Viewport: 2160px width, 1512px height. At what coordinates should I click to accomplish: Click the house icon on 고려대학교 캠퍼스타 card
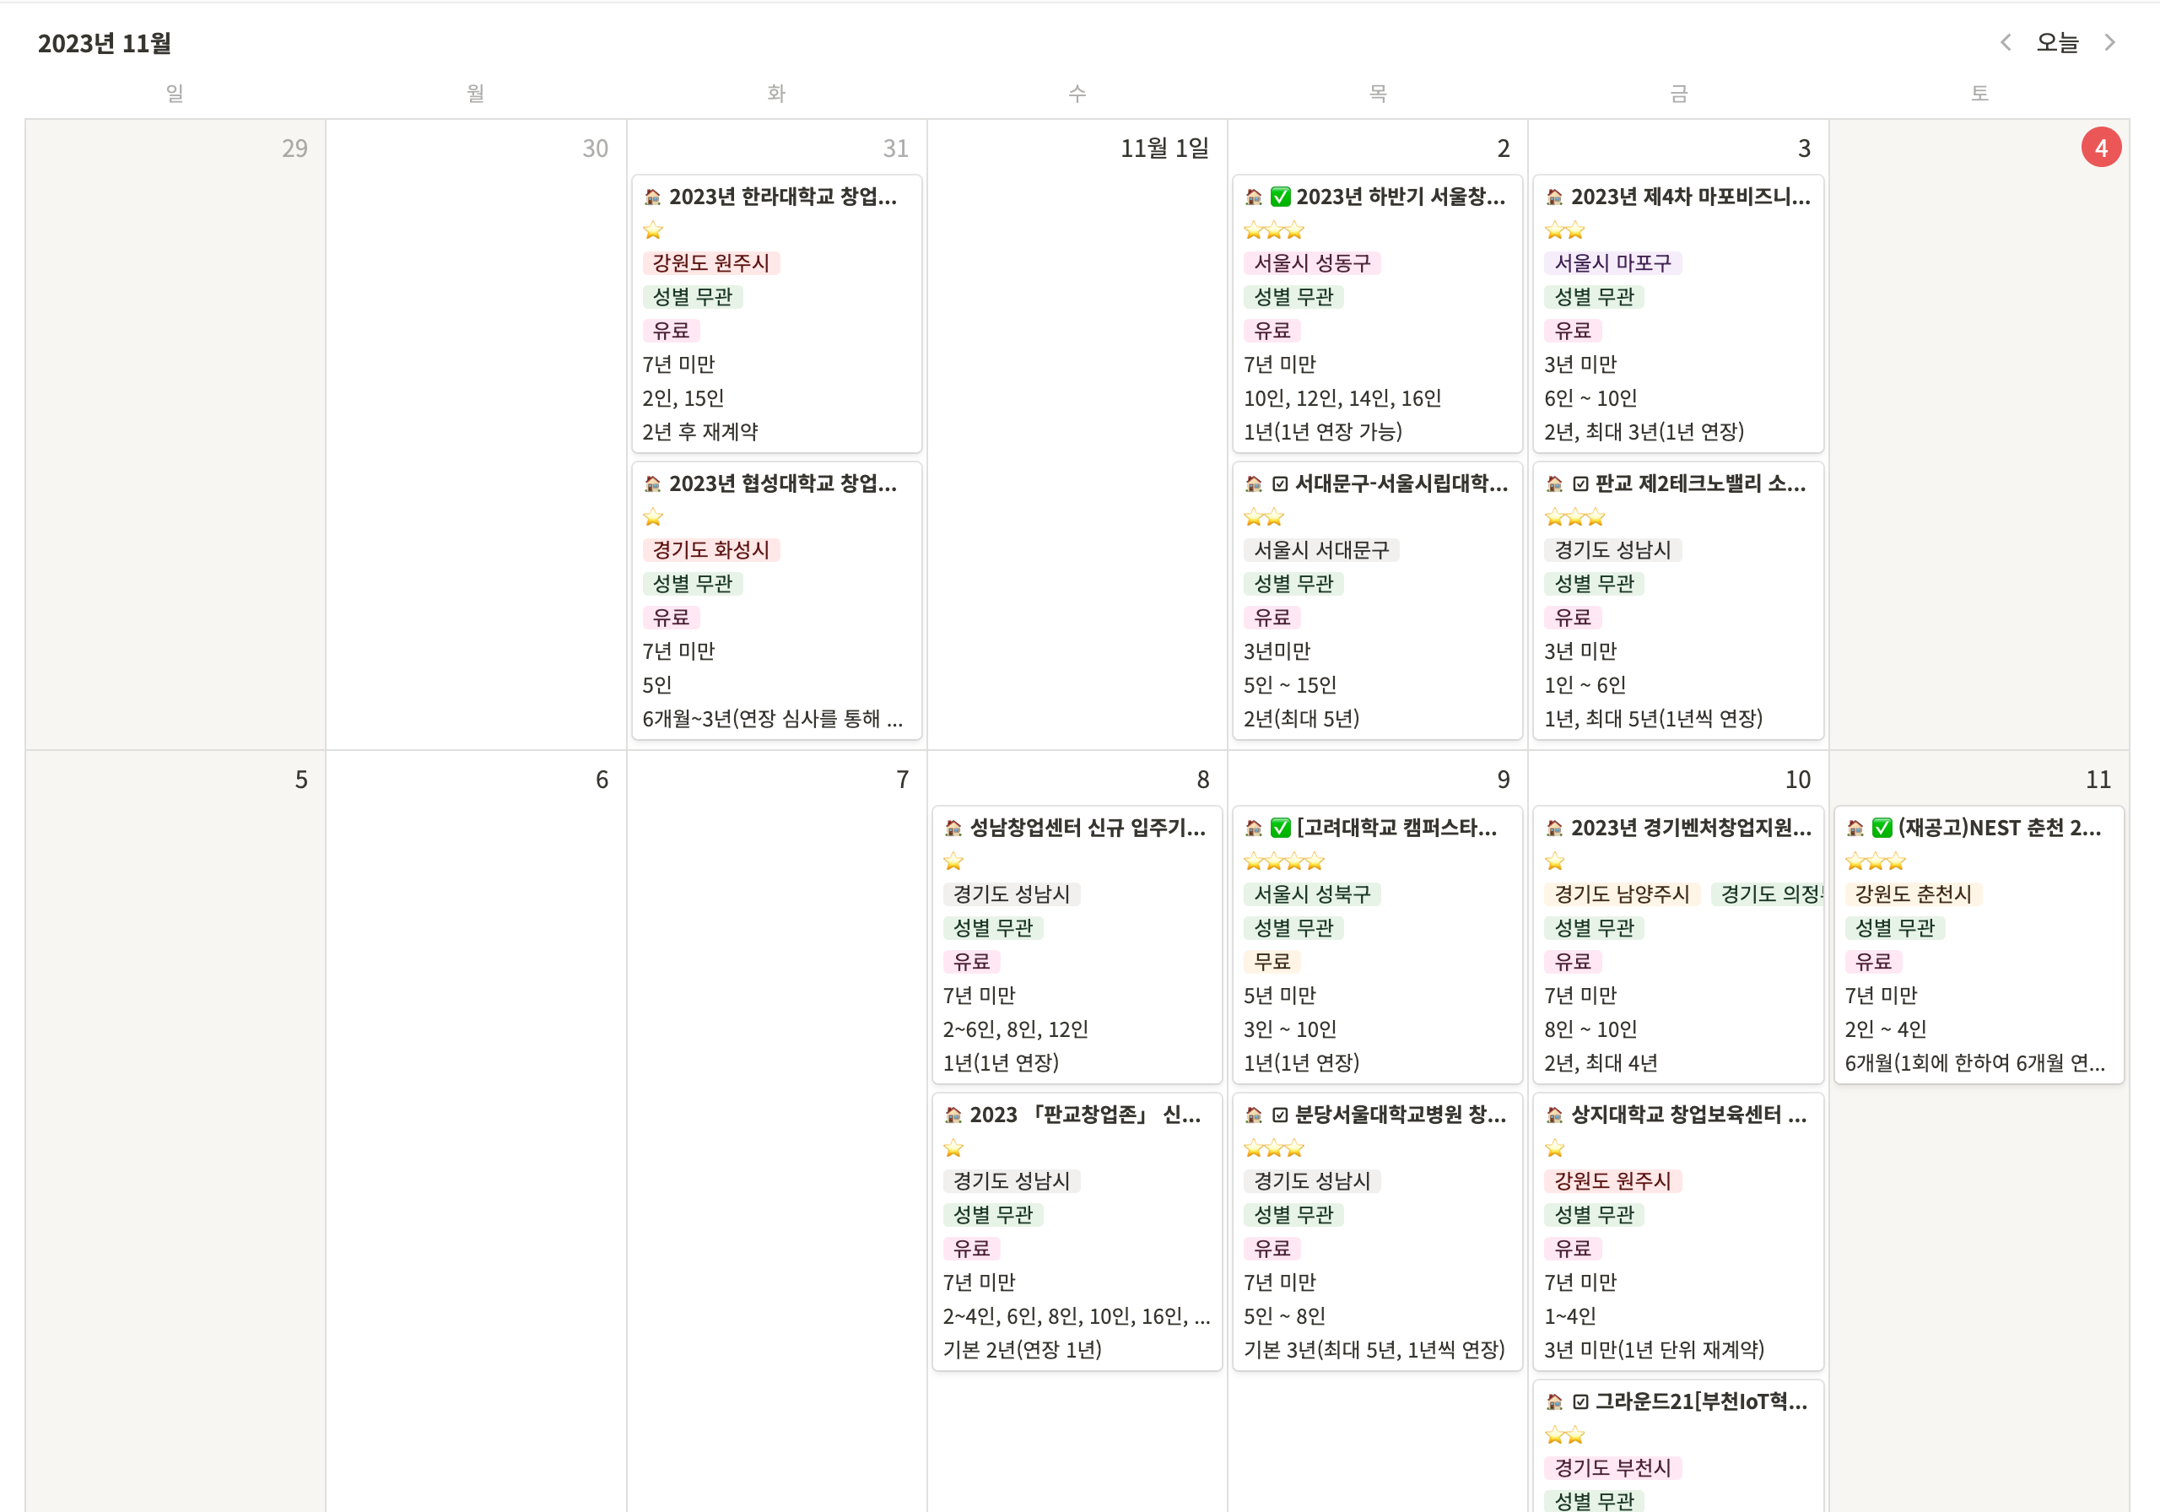1253,828
